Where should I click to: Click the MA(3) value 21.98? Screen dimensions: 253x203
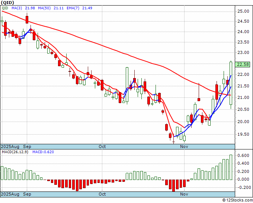pyautogui.click(x=30, y=8)
